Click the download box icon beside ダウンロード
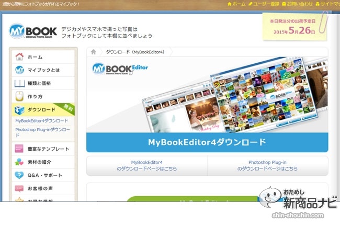Image resolution: width=340 pixels, height=225 pixels. click(x=19, y=110)
